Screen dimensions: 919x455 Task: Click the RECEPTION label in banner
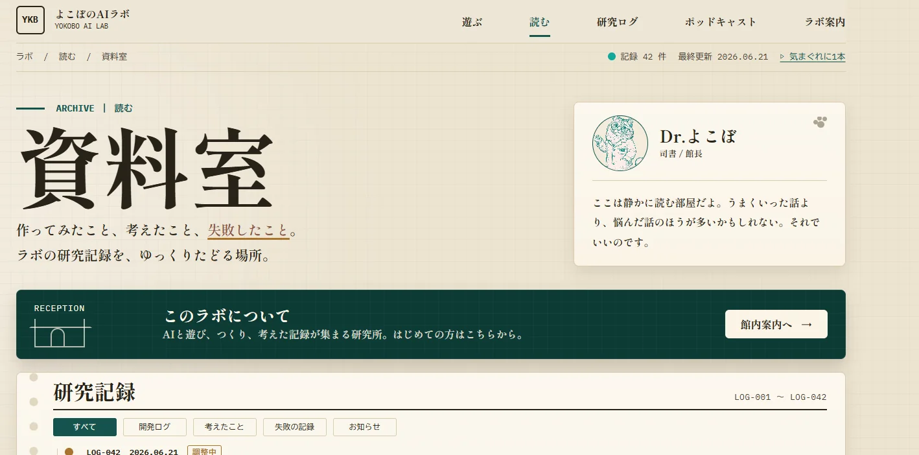point(60,309)
